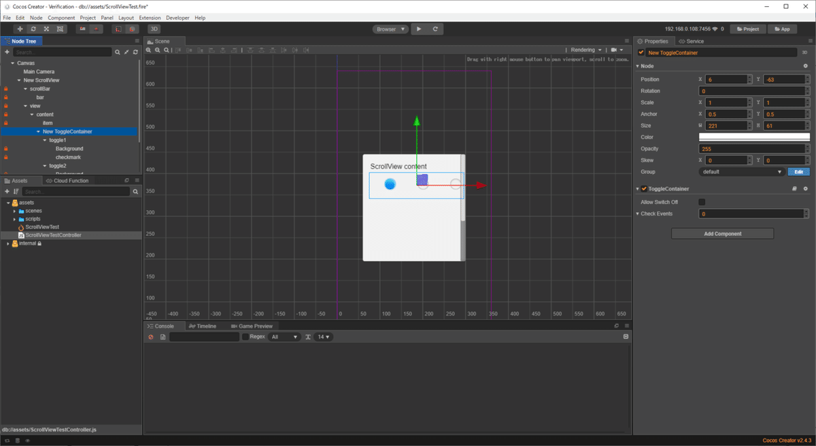Open Node section gear settings
The height and width of the screenshot is (446, 816).
pyautogui.click(x=805, y=66)
